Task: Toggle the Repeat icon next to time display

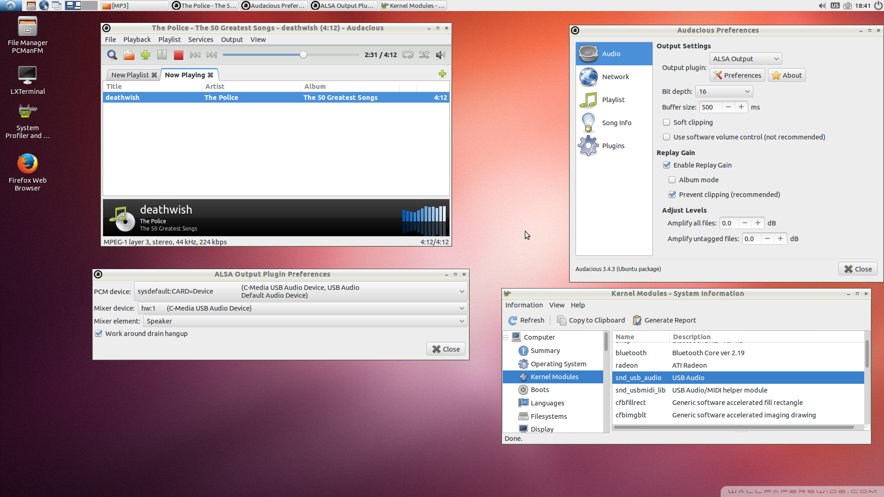Action: 407,55
